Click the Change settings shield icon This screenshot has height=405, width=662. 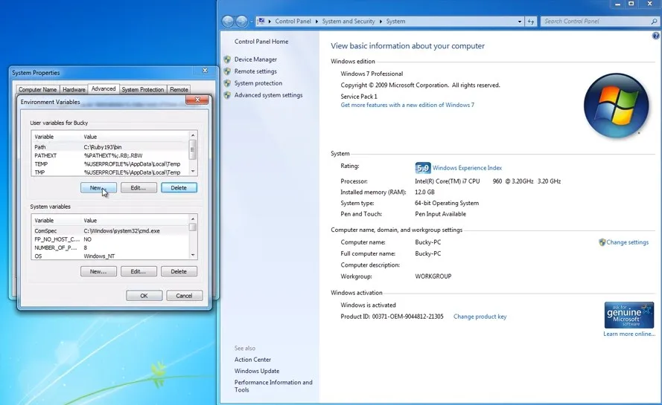602,242
